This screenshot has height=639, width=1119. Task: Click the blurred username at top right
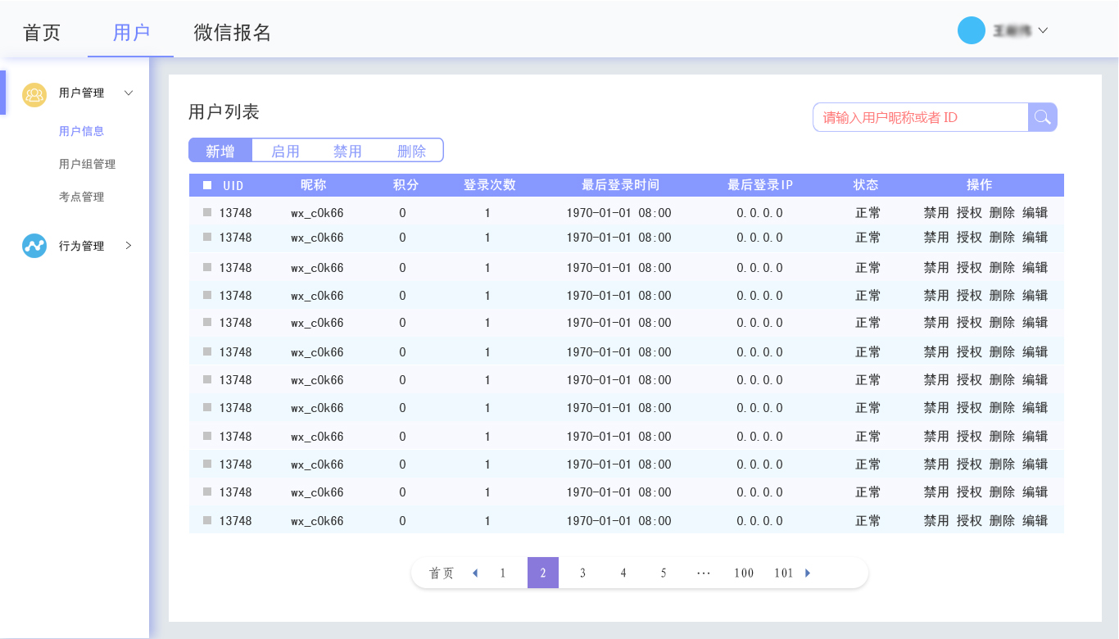(x=1012, y=30)
